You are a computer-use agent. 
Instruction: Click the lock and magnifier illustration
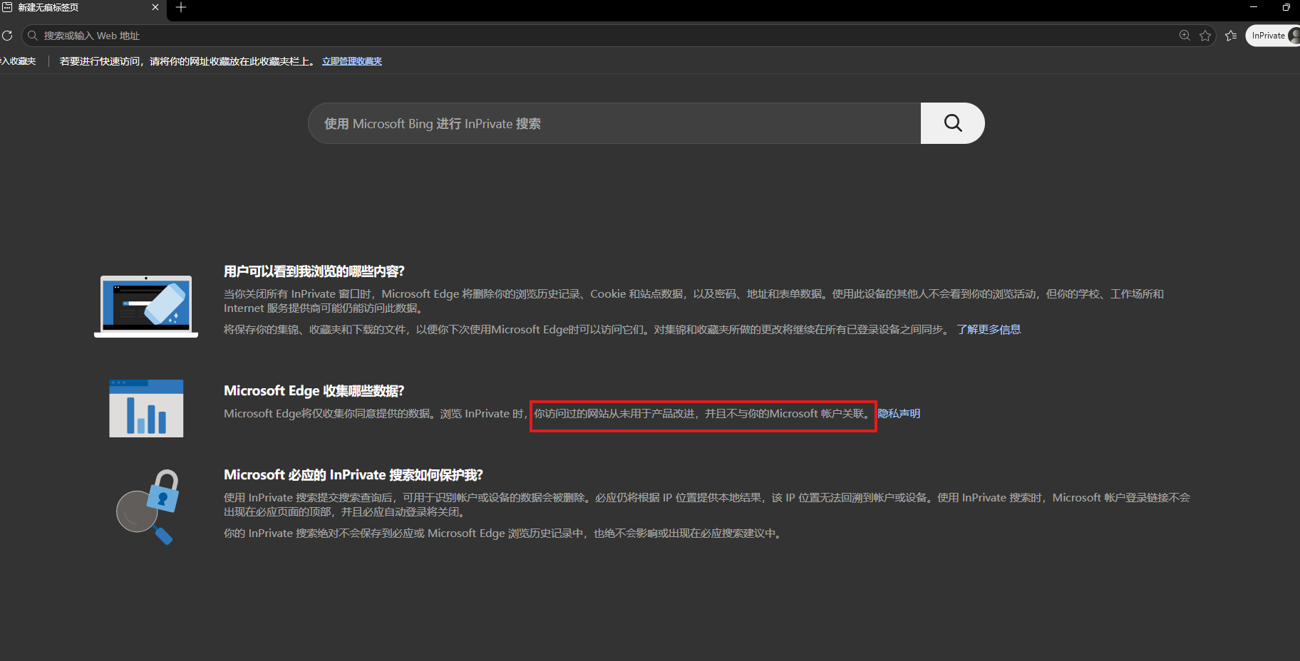(148, 506)
